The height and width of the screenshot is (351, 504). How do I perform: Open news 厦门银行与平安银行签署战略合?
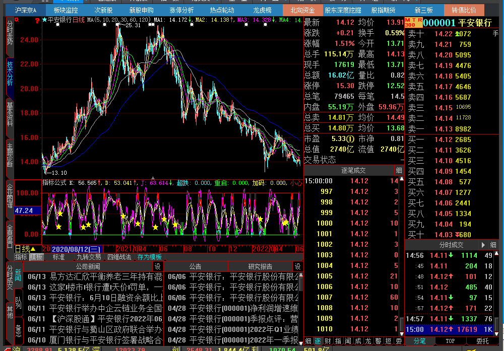coord(95,340)
